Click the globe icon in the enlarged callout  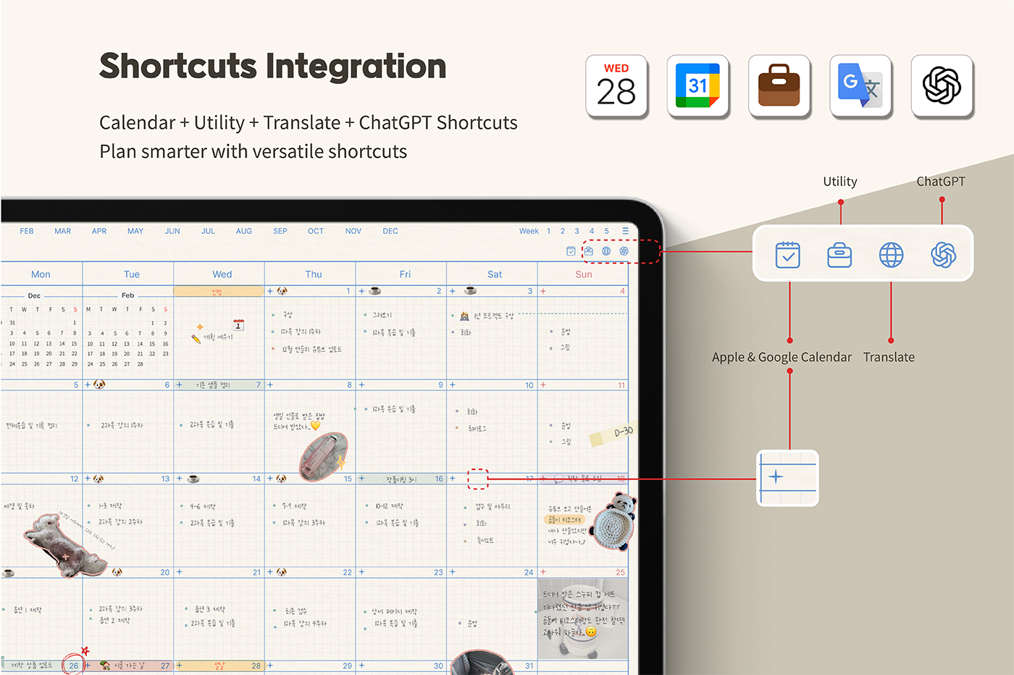(891, 255)
